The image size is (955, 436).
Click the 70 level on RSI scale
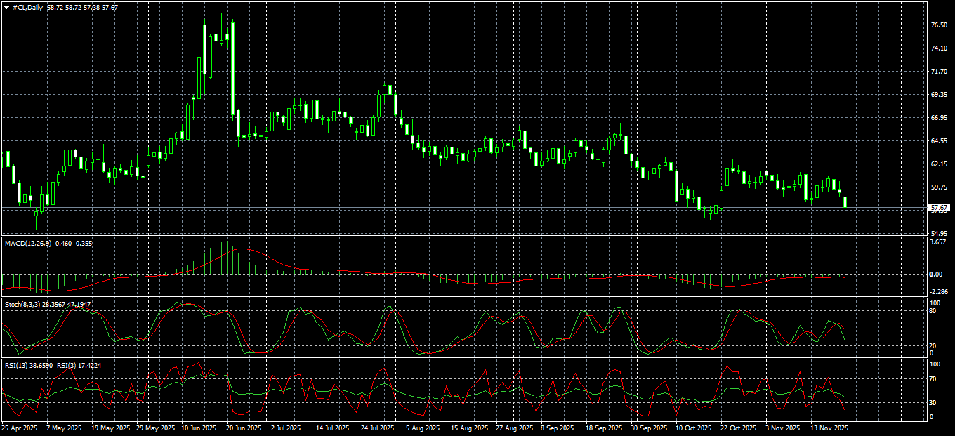click(933, 379)
